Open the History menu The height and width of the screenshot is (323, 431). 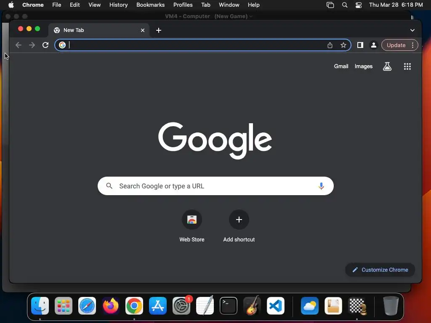coord(118,5)
